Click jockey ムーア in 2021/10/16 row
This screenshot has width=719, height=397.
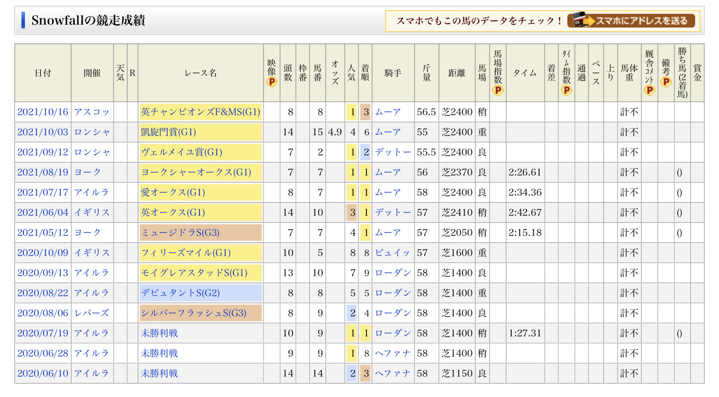388,112
